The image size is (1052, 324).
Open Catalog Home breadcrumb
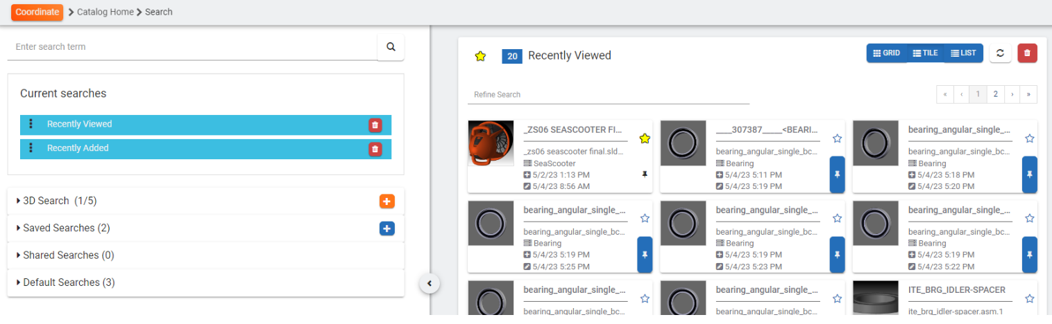[105, 12]
